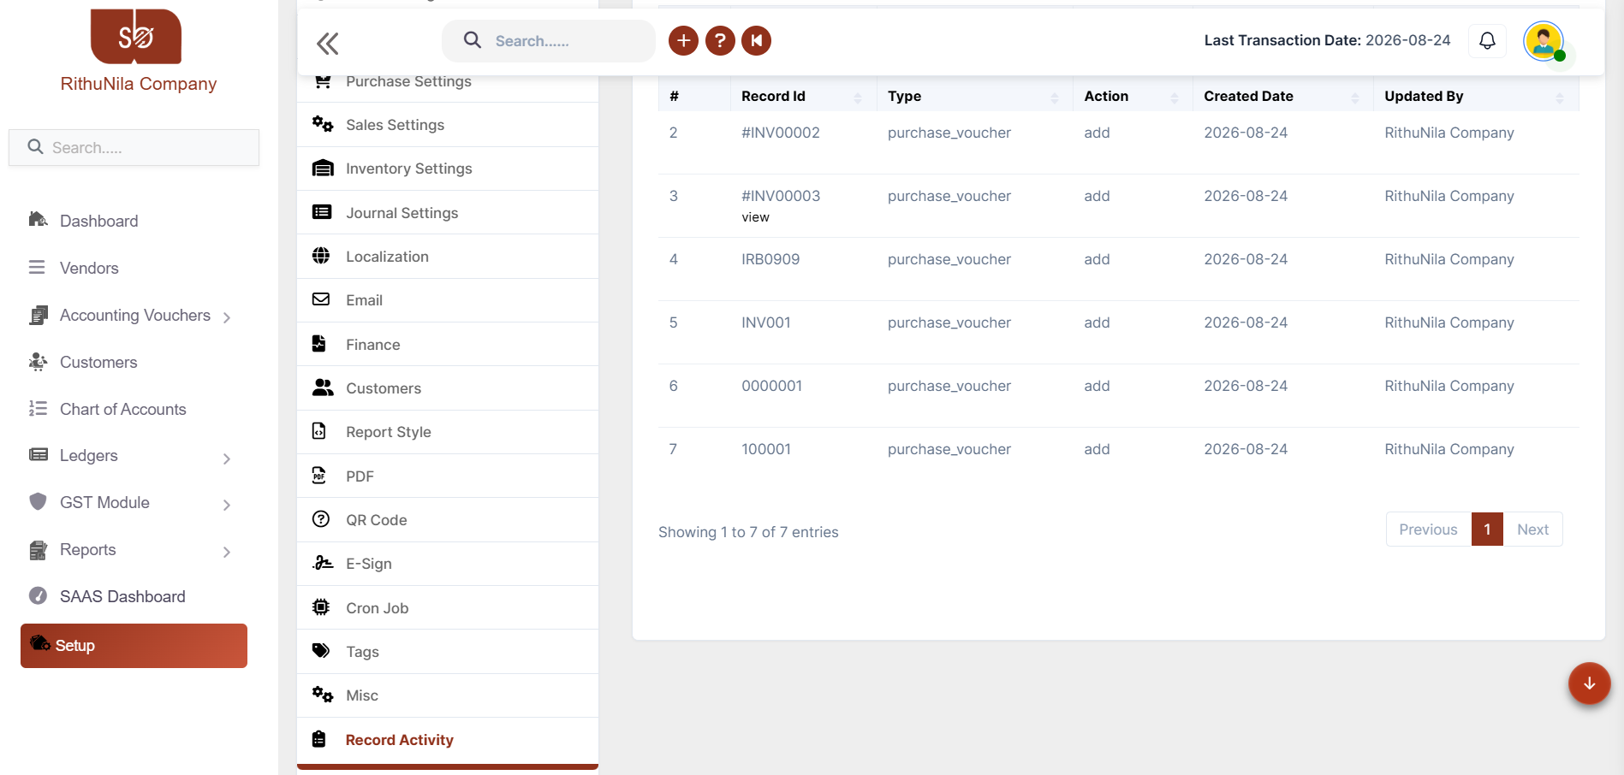This screenshot has height=775, width=1624.
Task: Expand the Reports submenu chevron
Action: (227, 552)
